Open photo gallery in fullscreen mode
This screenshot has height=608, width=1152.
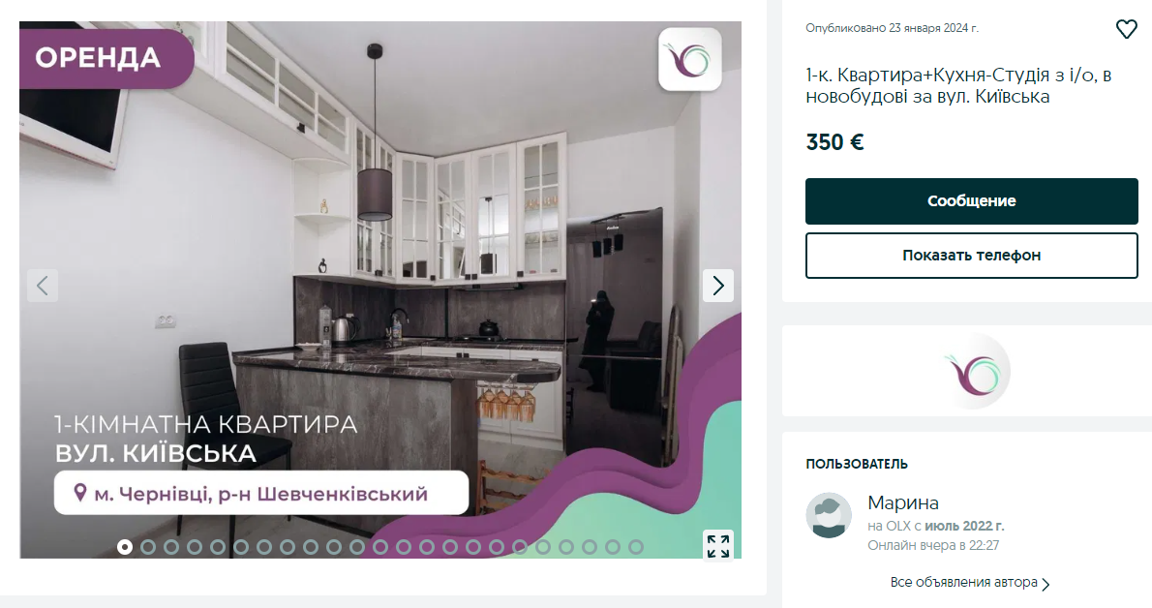point(717,546)
